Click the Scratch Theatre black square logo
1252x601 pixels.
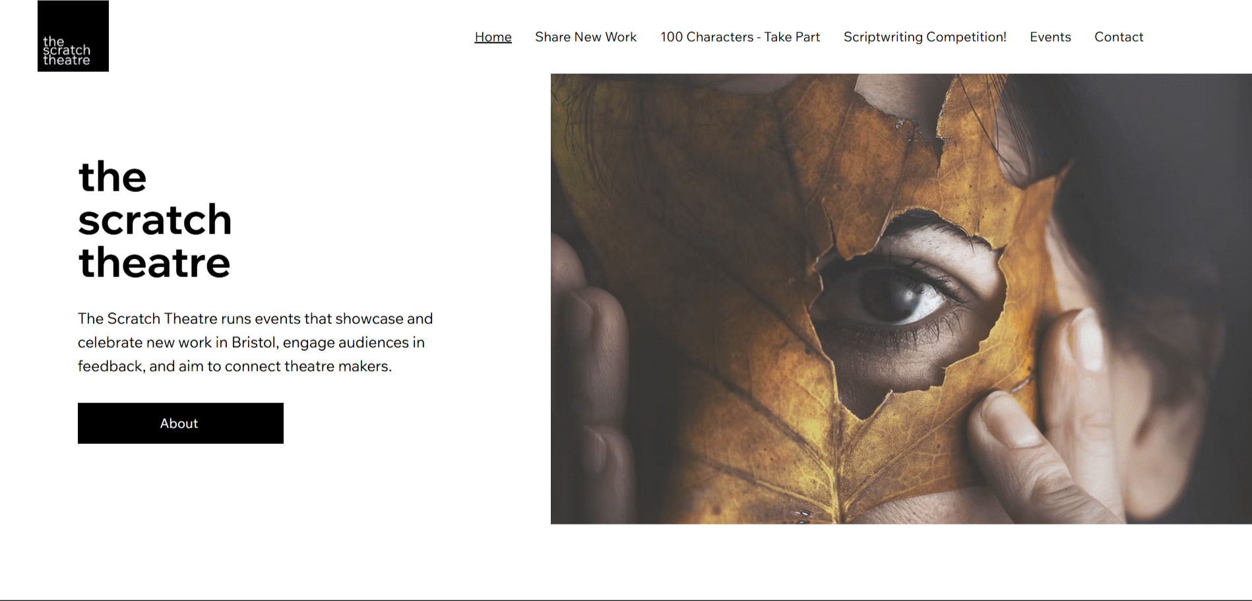(x=73, y=36)
